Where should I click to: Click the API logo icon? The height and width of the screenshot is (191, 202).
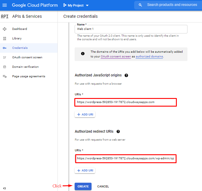pos(5,17)
